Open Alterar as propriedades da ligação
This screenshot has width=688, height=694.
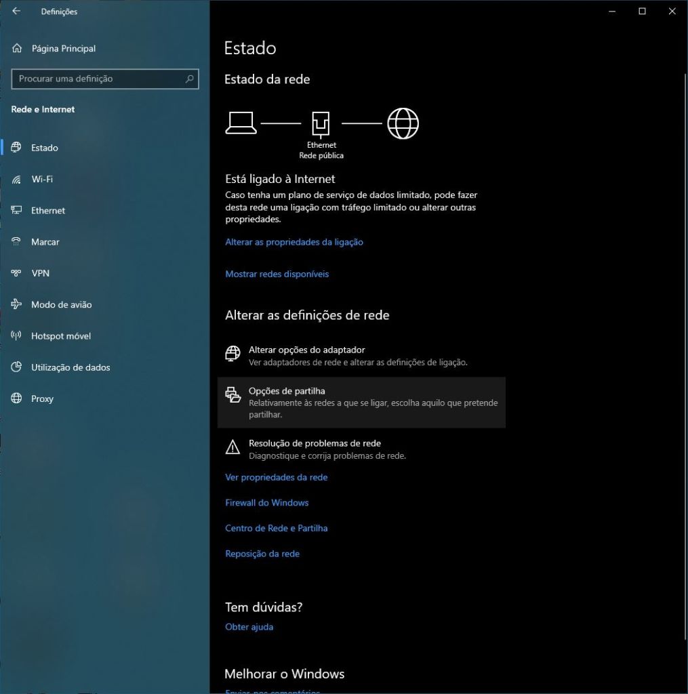coord(294,242)
